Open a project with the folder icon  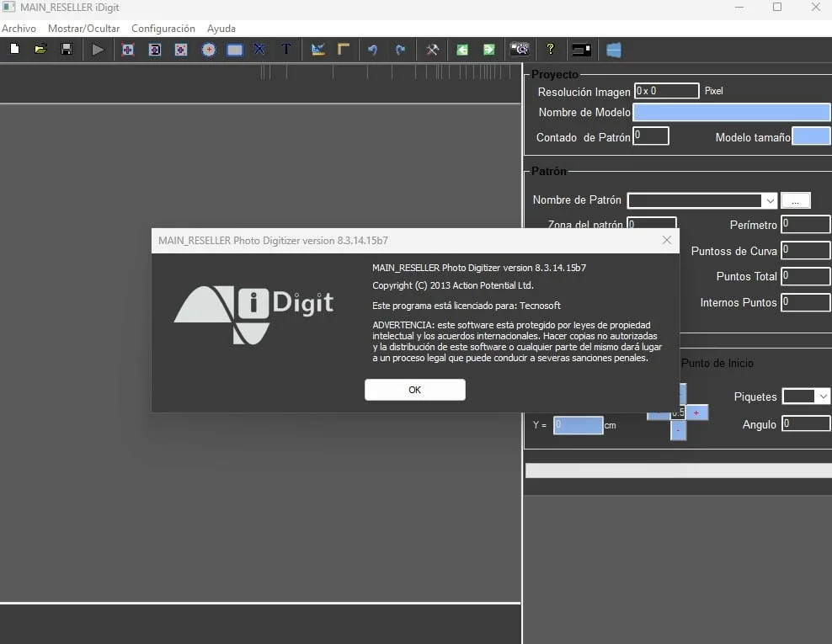click(41, 50)
